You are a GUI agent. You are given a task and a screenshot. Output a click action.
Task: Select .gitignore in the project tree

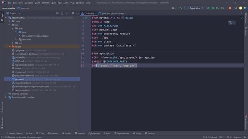point(20,50)
